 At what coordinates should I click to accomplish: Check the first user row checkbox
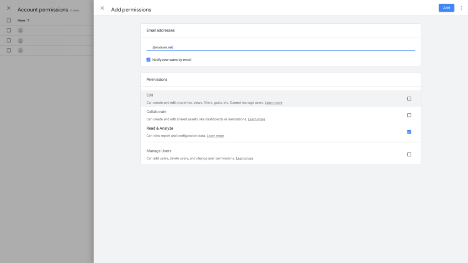pos(8,31)
